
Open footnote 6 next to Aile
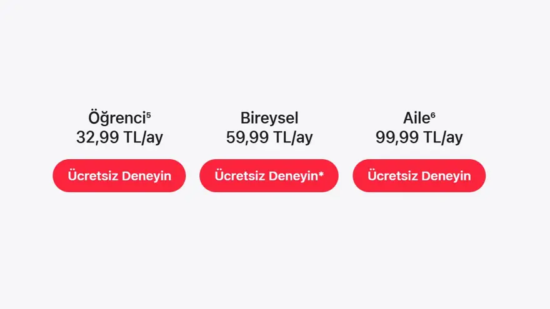click(433, 114)
